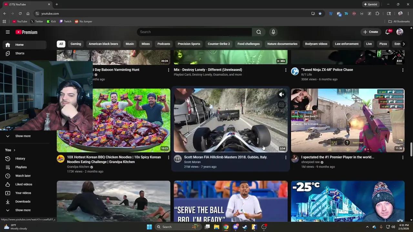Click the Scott Moran FIA Hillclimb title
This screenshot has width=413, height=232.
coord(226,157)
